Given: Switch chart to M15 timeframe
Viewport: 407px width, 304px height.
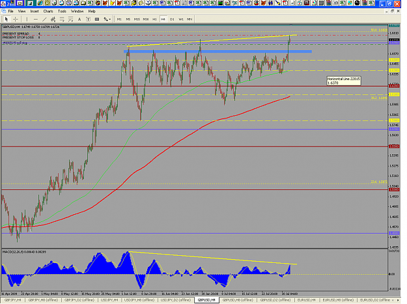Looking at the screenshot, I should (x=137, y=19).
